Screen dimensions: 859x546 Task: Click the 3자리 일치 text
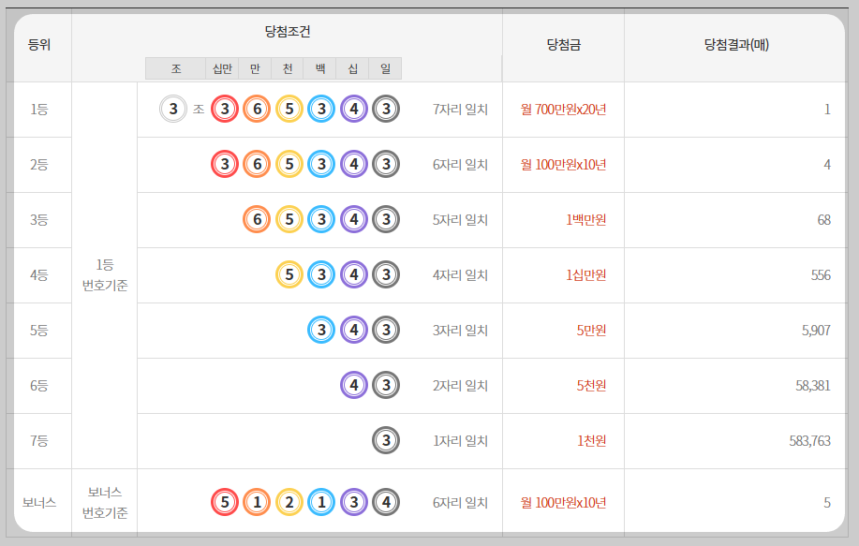coord(460,331)
